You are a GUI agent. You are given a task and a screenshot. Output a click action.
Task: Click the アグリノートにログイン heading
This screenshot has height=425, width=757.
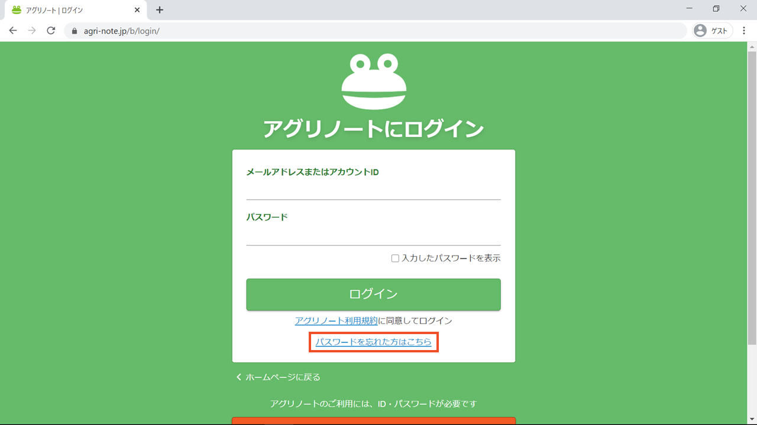373,129
